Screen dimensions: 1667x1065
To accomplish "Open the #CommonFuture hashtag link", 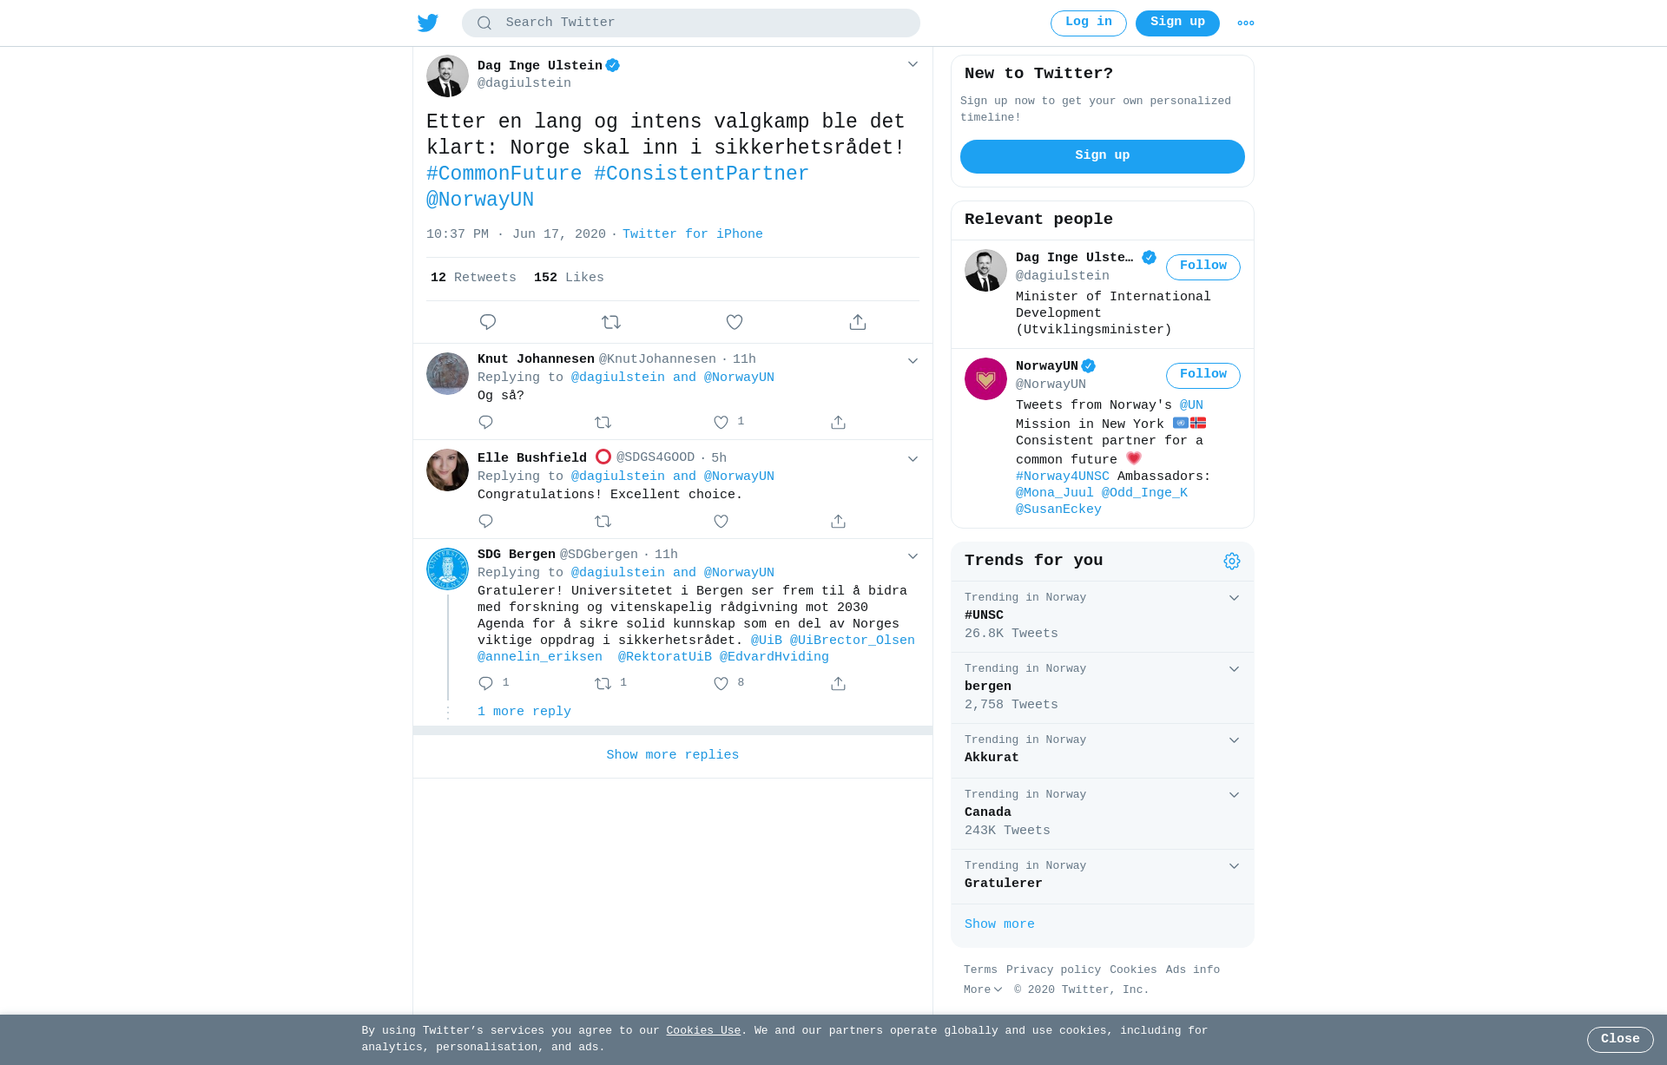I will [504, 174].
